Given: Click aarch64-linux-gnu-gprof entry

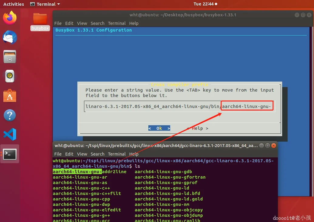Looking at the screenshot, I should pyautogui.click(x=166, y=183).
